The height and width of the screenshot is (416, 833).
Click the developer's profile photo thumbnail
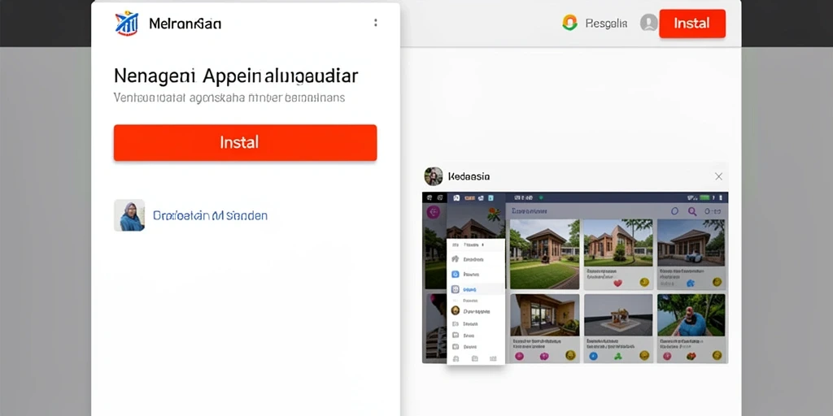click(129, 214)
